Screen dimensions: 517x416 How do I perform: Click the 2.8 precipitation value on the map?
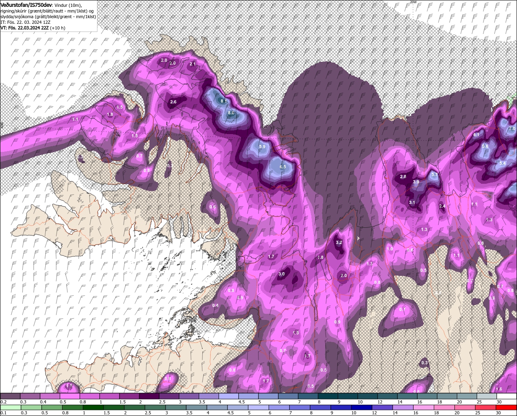click(403, 177)
